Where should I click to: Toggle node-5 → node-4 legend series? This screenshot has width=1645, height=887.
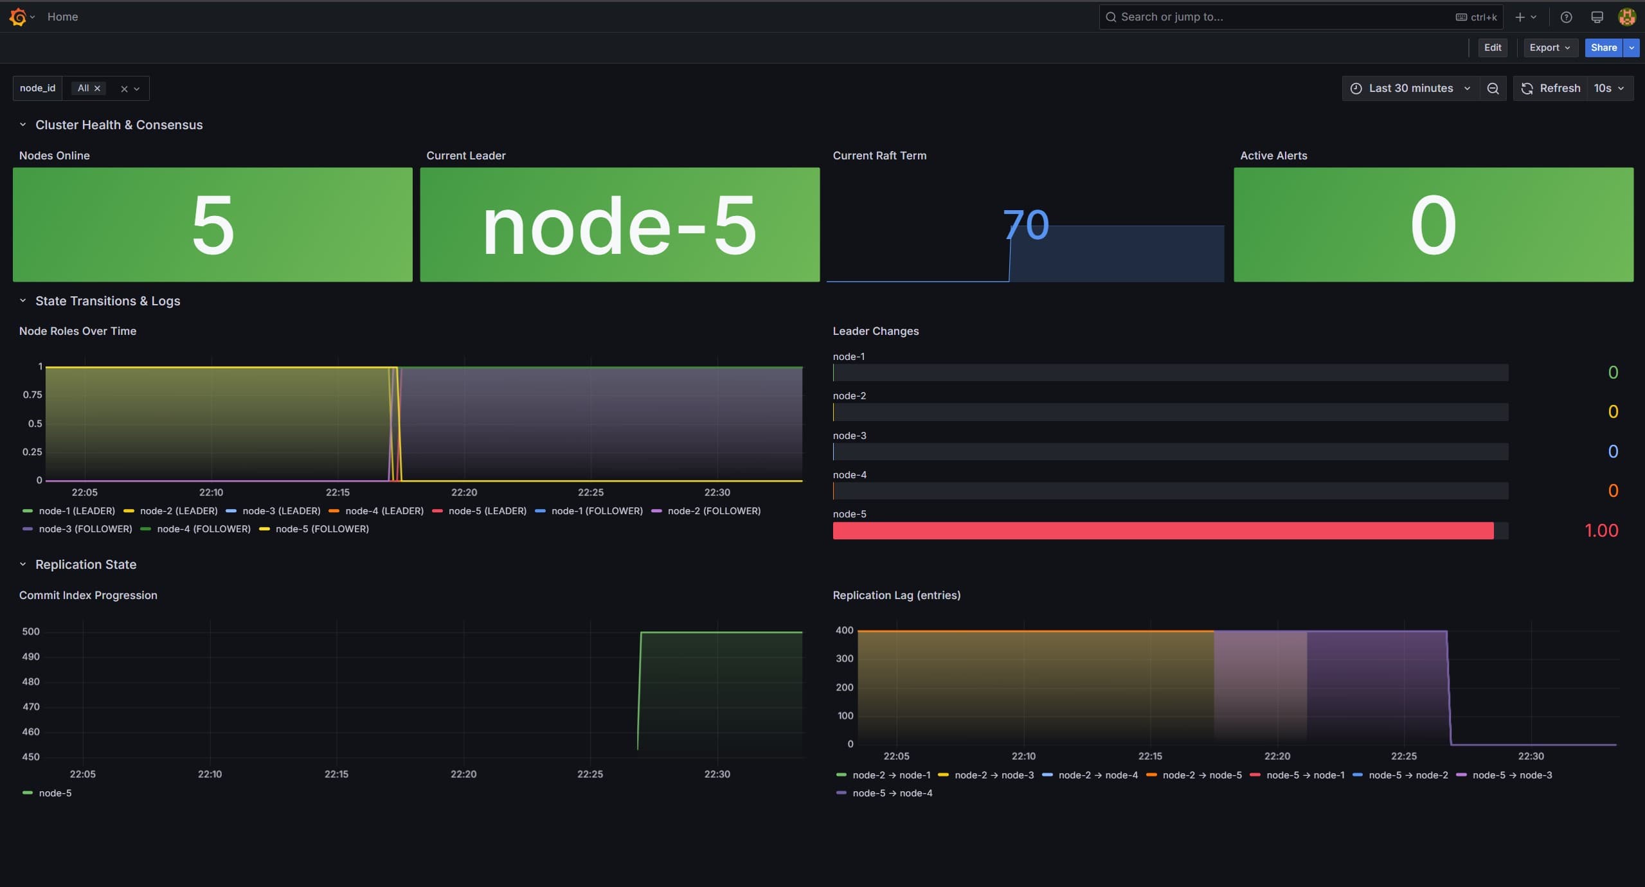pyautogui.click(x=884, y=793)
